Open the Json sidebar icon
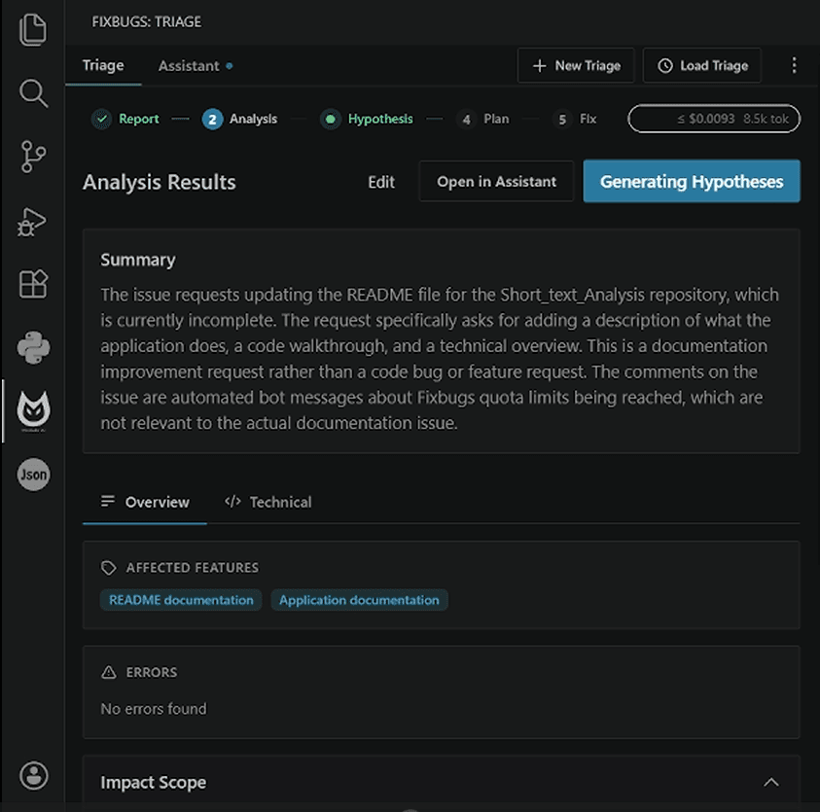Viewport: 820px width, 812px height. (x=33, y=475)
